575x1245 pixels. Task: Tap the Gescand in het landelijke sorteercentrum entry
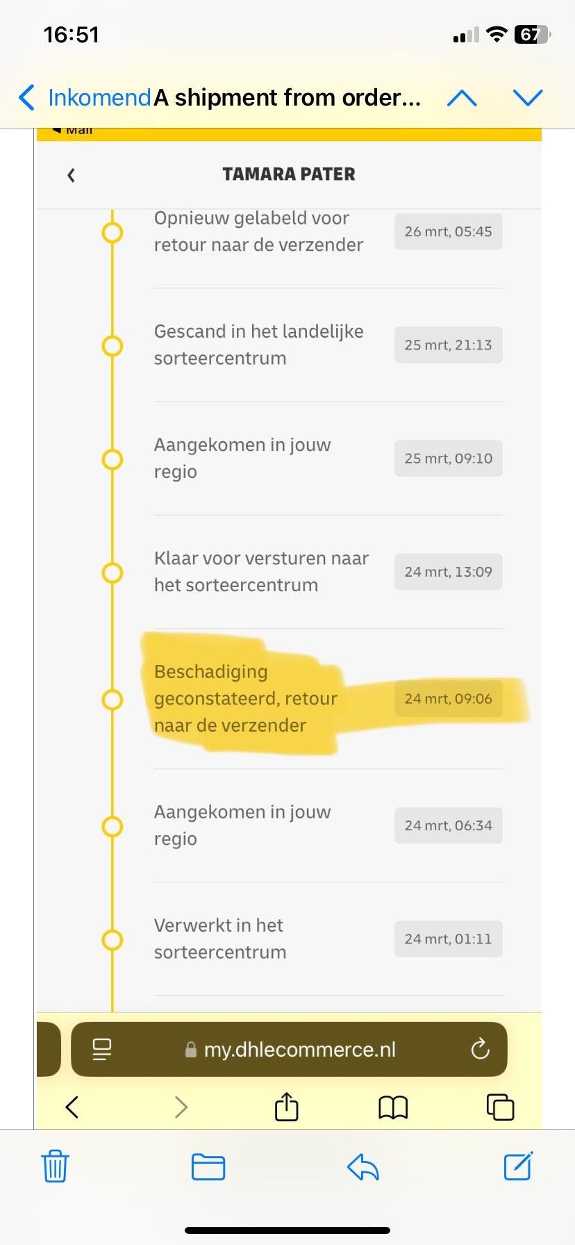[x=258, y=345]
